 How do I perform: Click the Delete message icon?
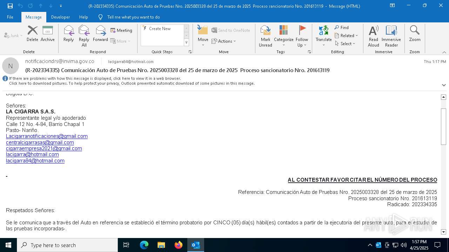click(32, 34)
